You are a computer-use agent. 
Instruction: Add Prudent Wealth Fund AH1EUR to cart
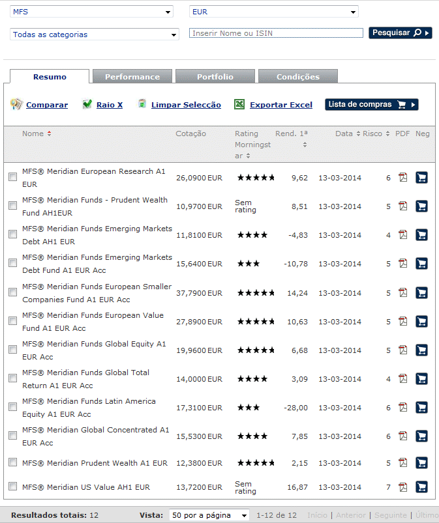tap(421, 206)
